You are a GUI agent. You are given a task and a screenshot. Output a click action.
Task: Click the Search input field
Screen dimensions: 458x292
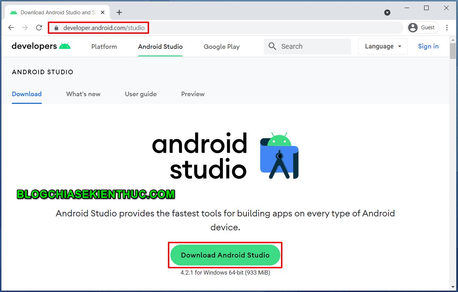click(308, 46)
